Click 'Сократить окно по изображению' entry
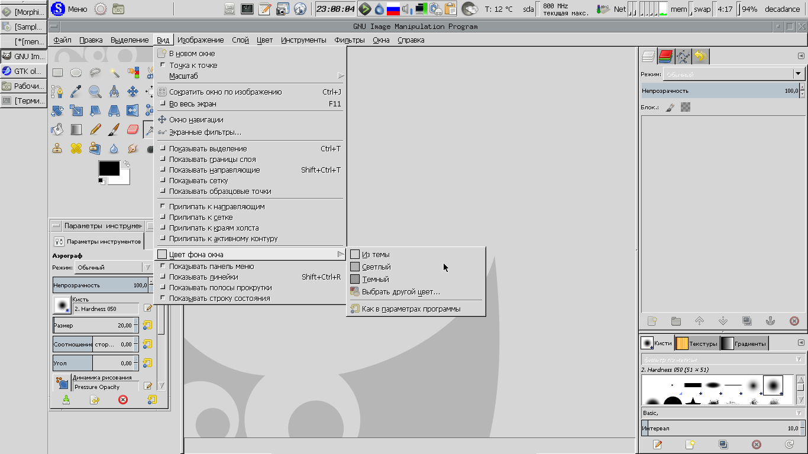 (x=250, y=92)
